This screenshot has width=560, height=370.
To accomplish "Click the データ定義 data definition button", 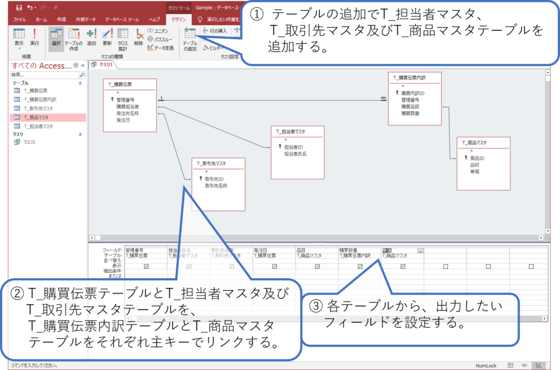I will click(x=160, y=48).
